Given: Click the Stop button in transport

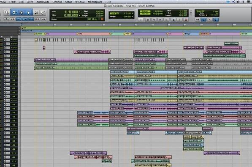Looking at the screenshot, I should pos(173,19).
